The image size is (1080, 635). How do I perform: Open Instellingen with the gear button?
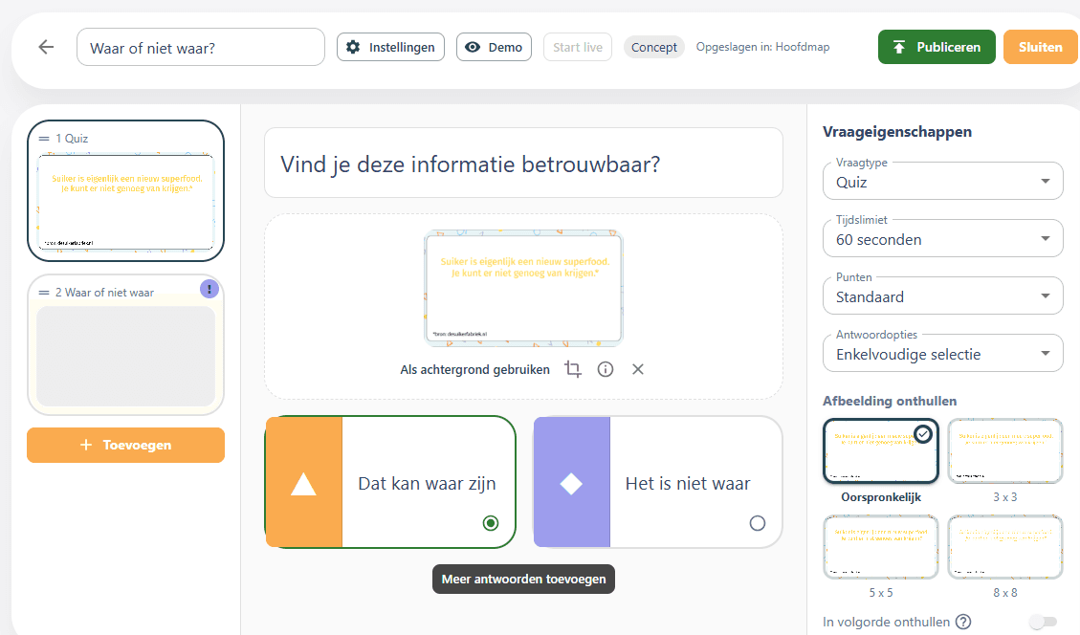tap(390, 47)
